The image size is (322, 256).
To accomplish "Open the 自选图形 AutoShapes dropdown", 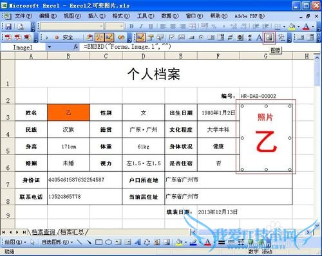I will point(57,242).
